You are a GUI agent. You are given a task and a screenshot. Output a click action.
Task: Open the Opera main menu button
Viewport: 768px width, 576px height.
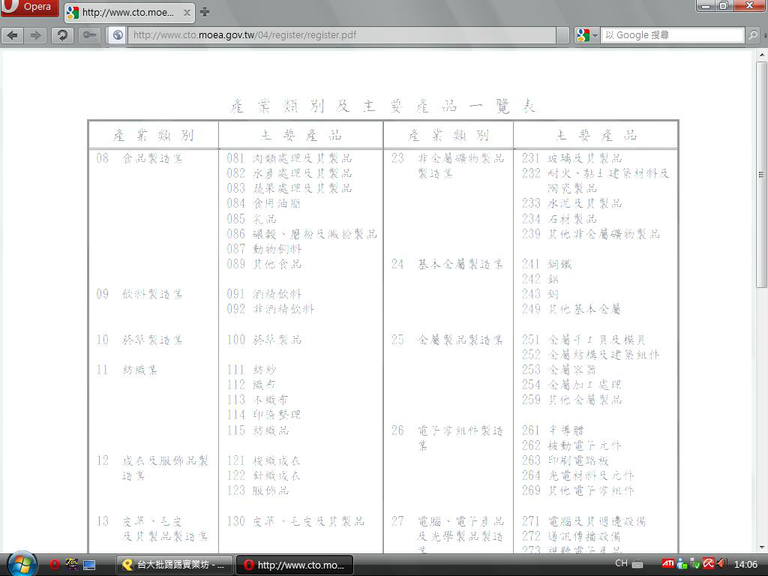[29, 7]
